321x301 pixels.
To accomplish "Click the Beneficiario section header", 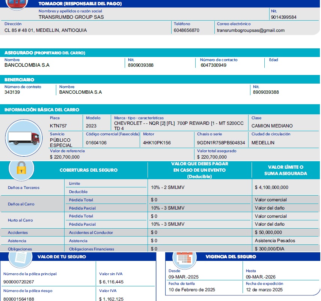I will point(19,80).
